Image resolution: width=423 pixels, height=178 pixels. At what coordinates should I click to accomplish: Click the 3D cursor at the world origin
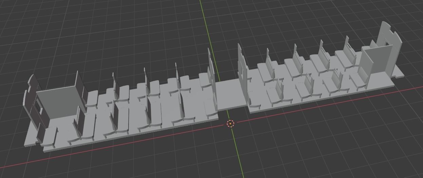[x=230, y=124]
